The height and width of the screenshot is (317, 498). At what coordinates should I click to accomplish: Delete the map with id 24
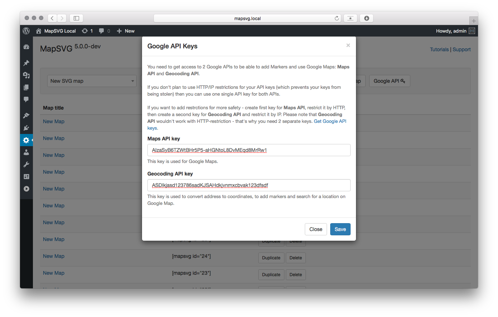click(296, 258)
